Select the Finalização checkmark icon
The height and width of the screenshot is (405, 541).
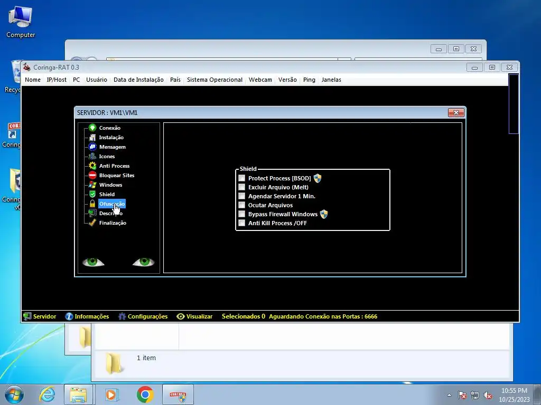(92, 223)
